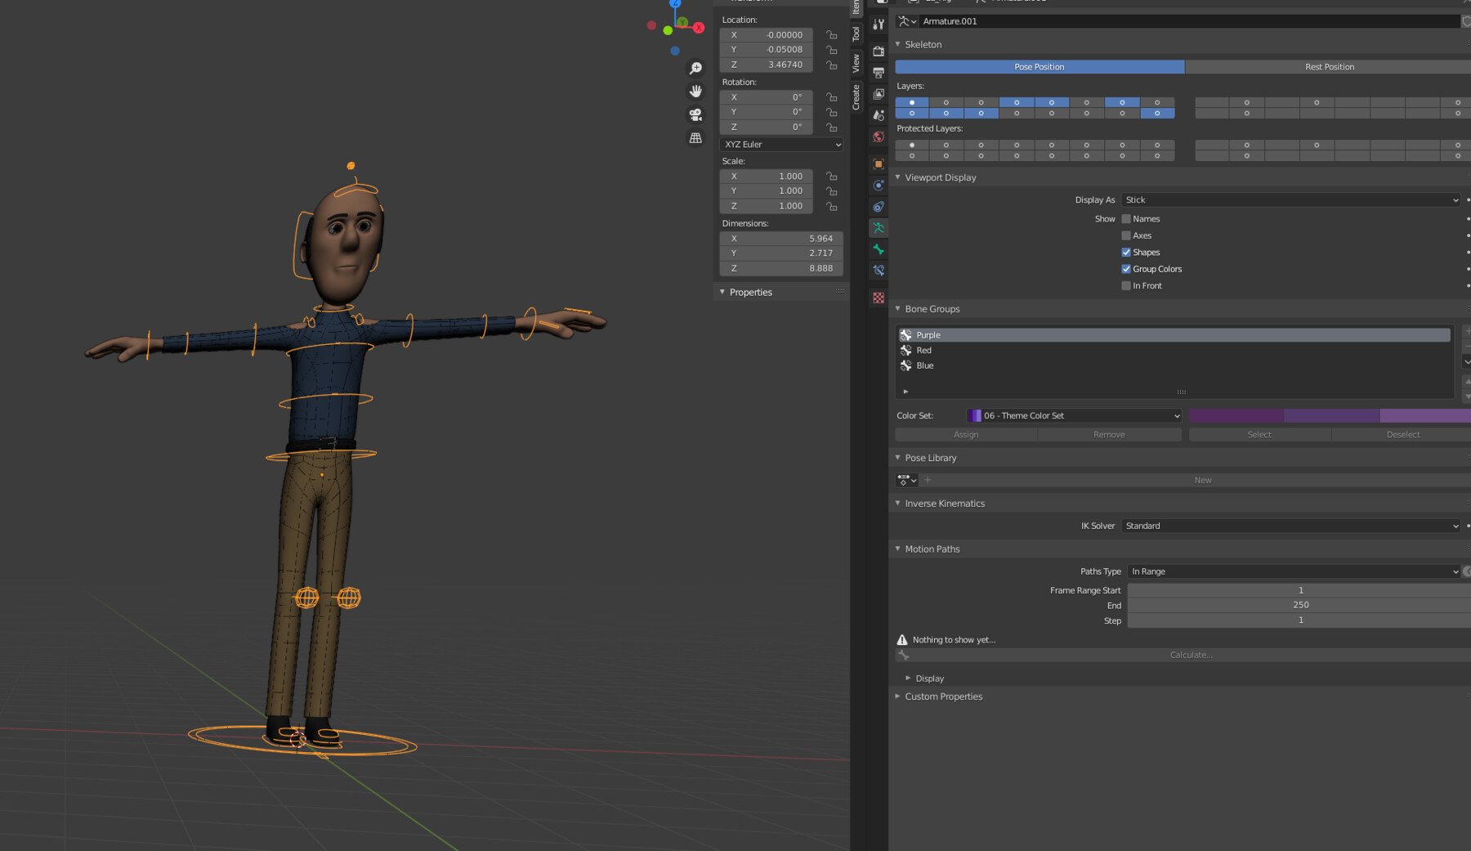Toggle the In Front display option
Viewport: 1471px width, 851px height.
[x=1126, y=285]
